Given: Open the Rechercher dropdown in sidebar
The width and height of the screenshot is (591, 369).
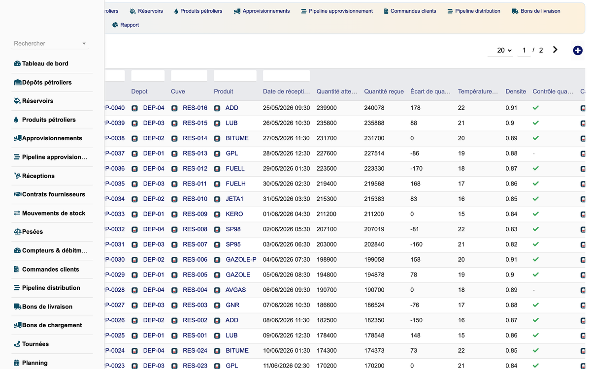Looking at the screenshot, I should tap(50, 43).
